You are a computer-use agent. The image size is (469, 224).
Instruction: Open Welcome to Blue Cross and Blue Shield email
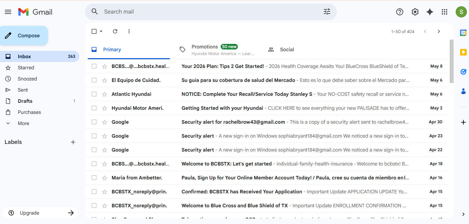click(266, 206)
